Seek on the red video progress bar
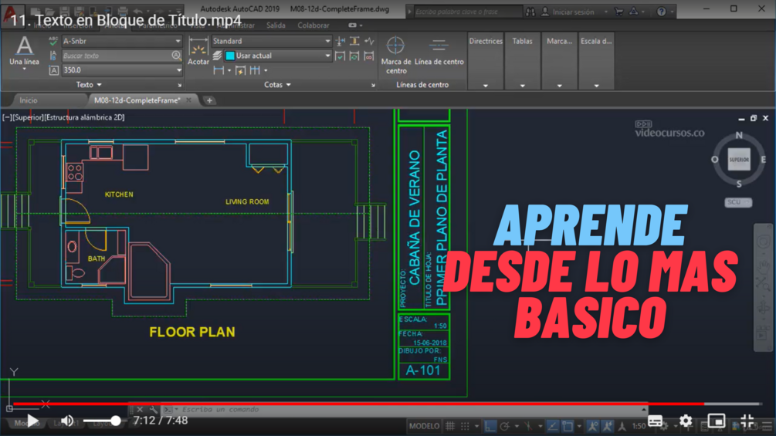 [387, 404]
